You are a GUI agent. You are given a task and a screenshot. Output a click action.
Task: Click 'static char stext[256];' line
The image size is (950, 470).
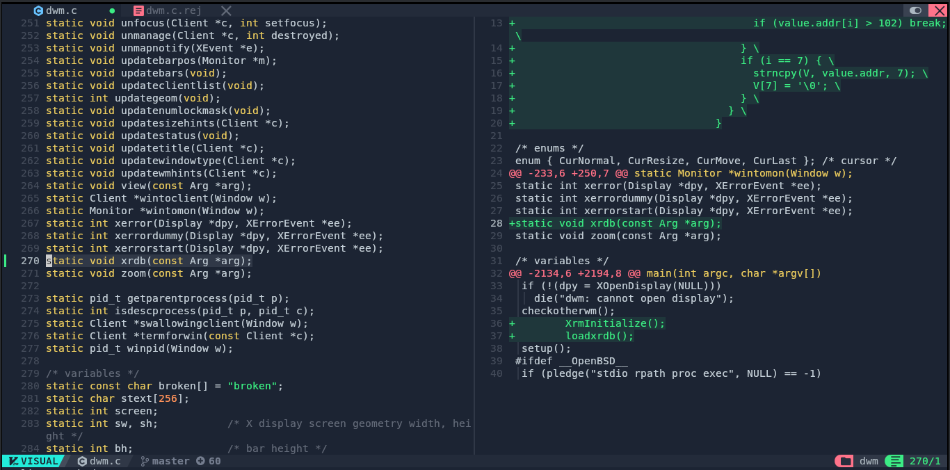pyautogui.click(x=118, y=398)
